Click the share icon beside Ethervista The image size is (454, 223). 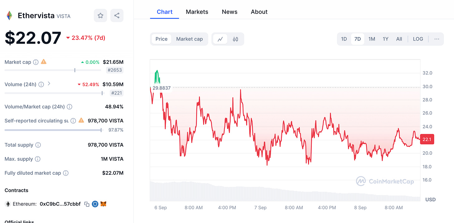117,16
